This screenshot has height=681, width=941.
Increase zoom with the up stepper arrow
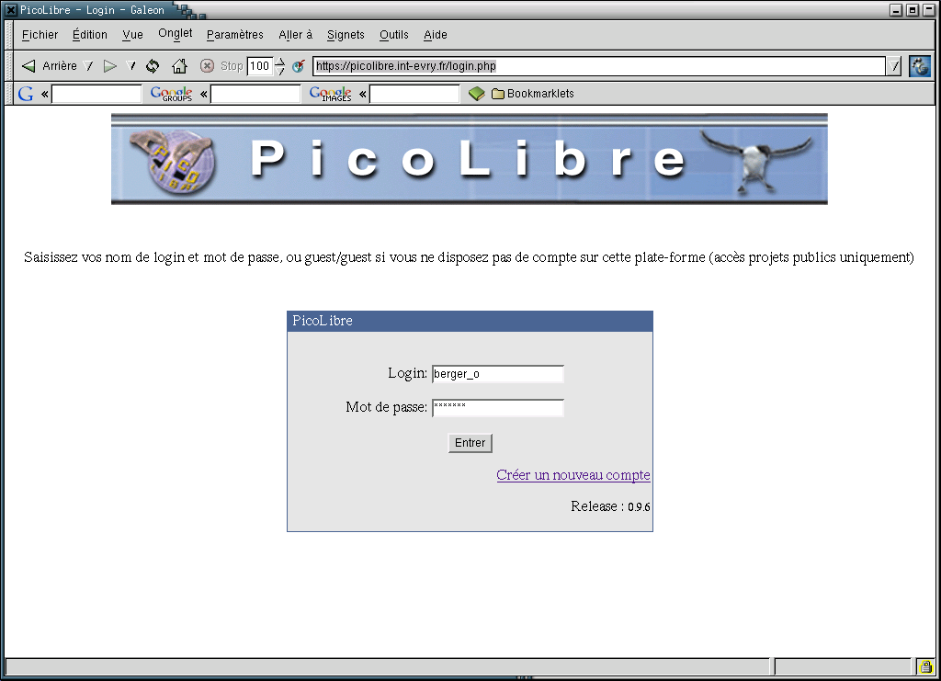coord(279,62)
